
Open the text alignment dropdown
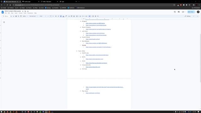(x=77, y=16)
